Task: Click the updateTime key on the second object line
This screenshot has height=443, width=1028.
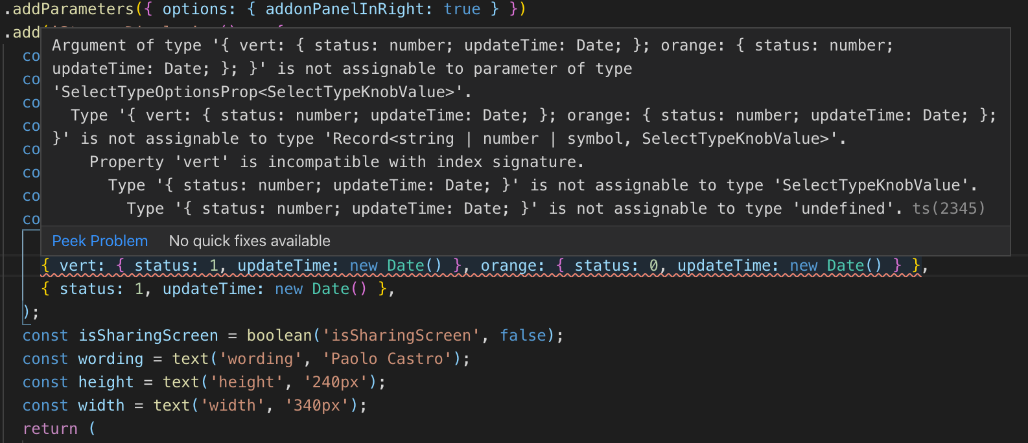Action: (x=211, y=289)
